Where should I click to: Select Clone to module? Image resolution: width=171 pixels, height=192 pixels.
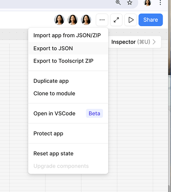click(68, 93)
